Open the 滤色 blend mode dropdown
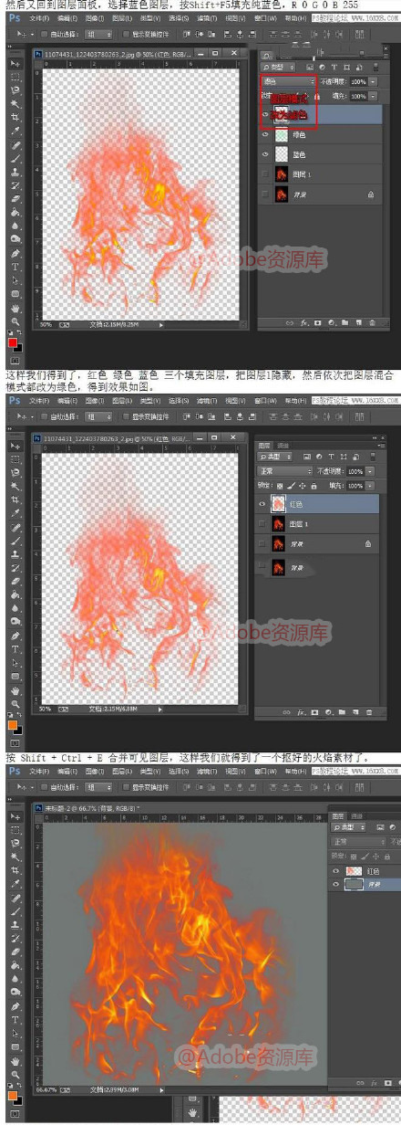Viewport: 401px width, 1125px height. 288,81
